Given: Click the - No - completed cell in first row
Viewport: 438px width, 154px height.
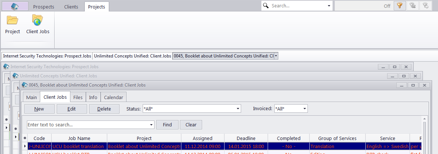Looking at the screenshot, I should click(x=289, y=147).
